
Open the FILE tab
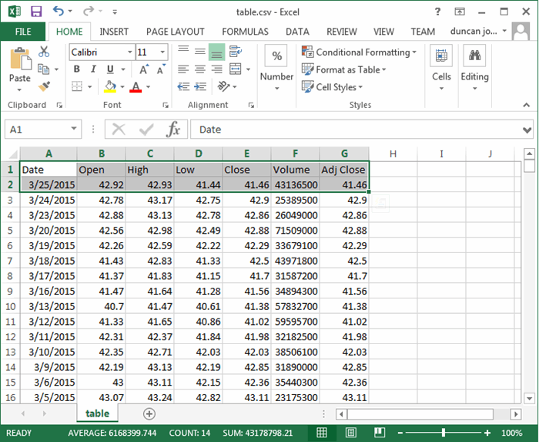23,32
